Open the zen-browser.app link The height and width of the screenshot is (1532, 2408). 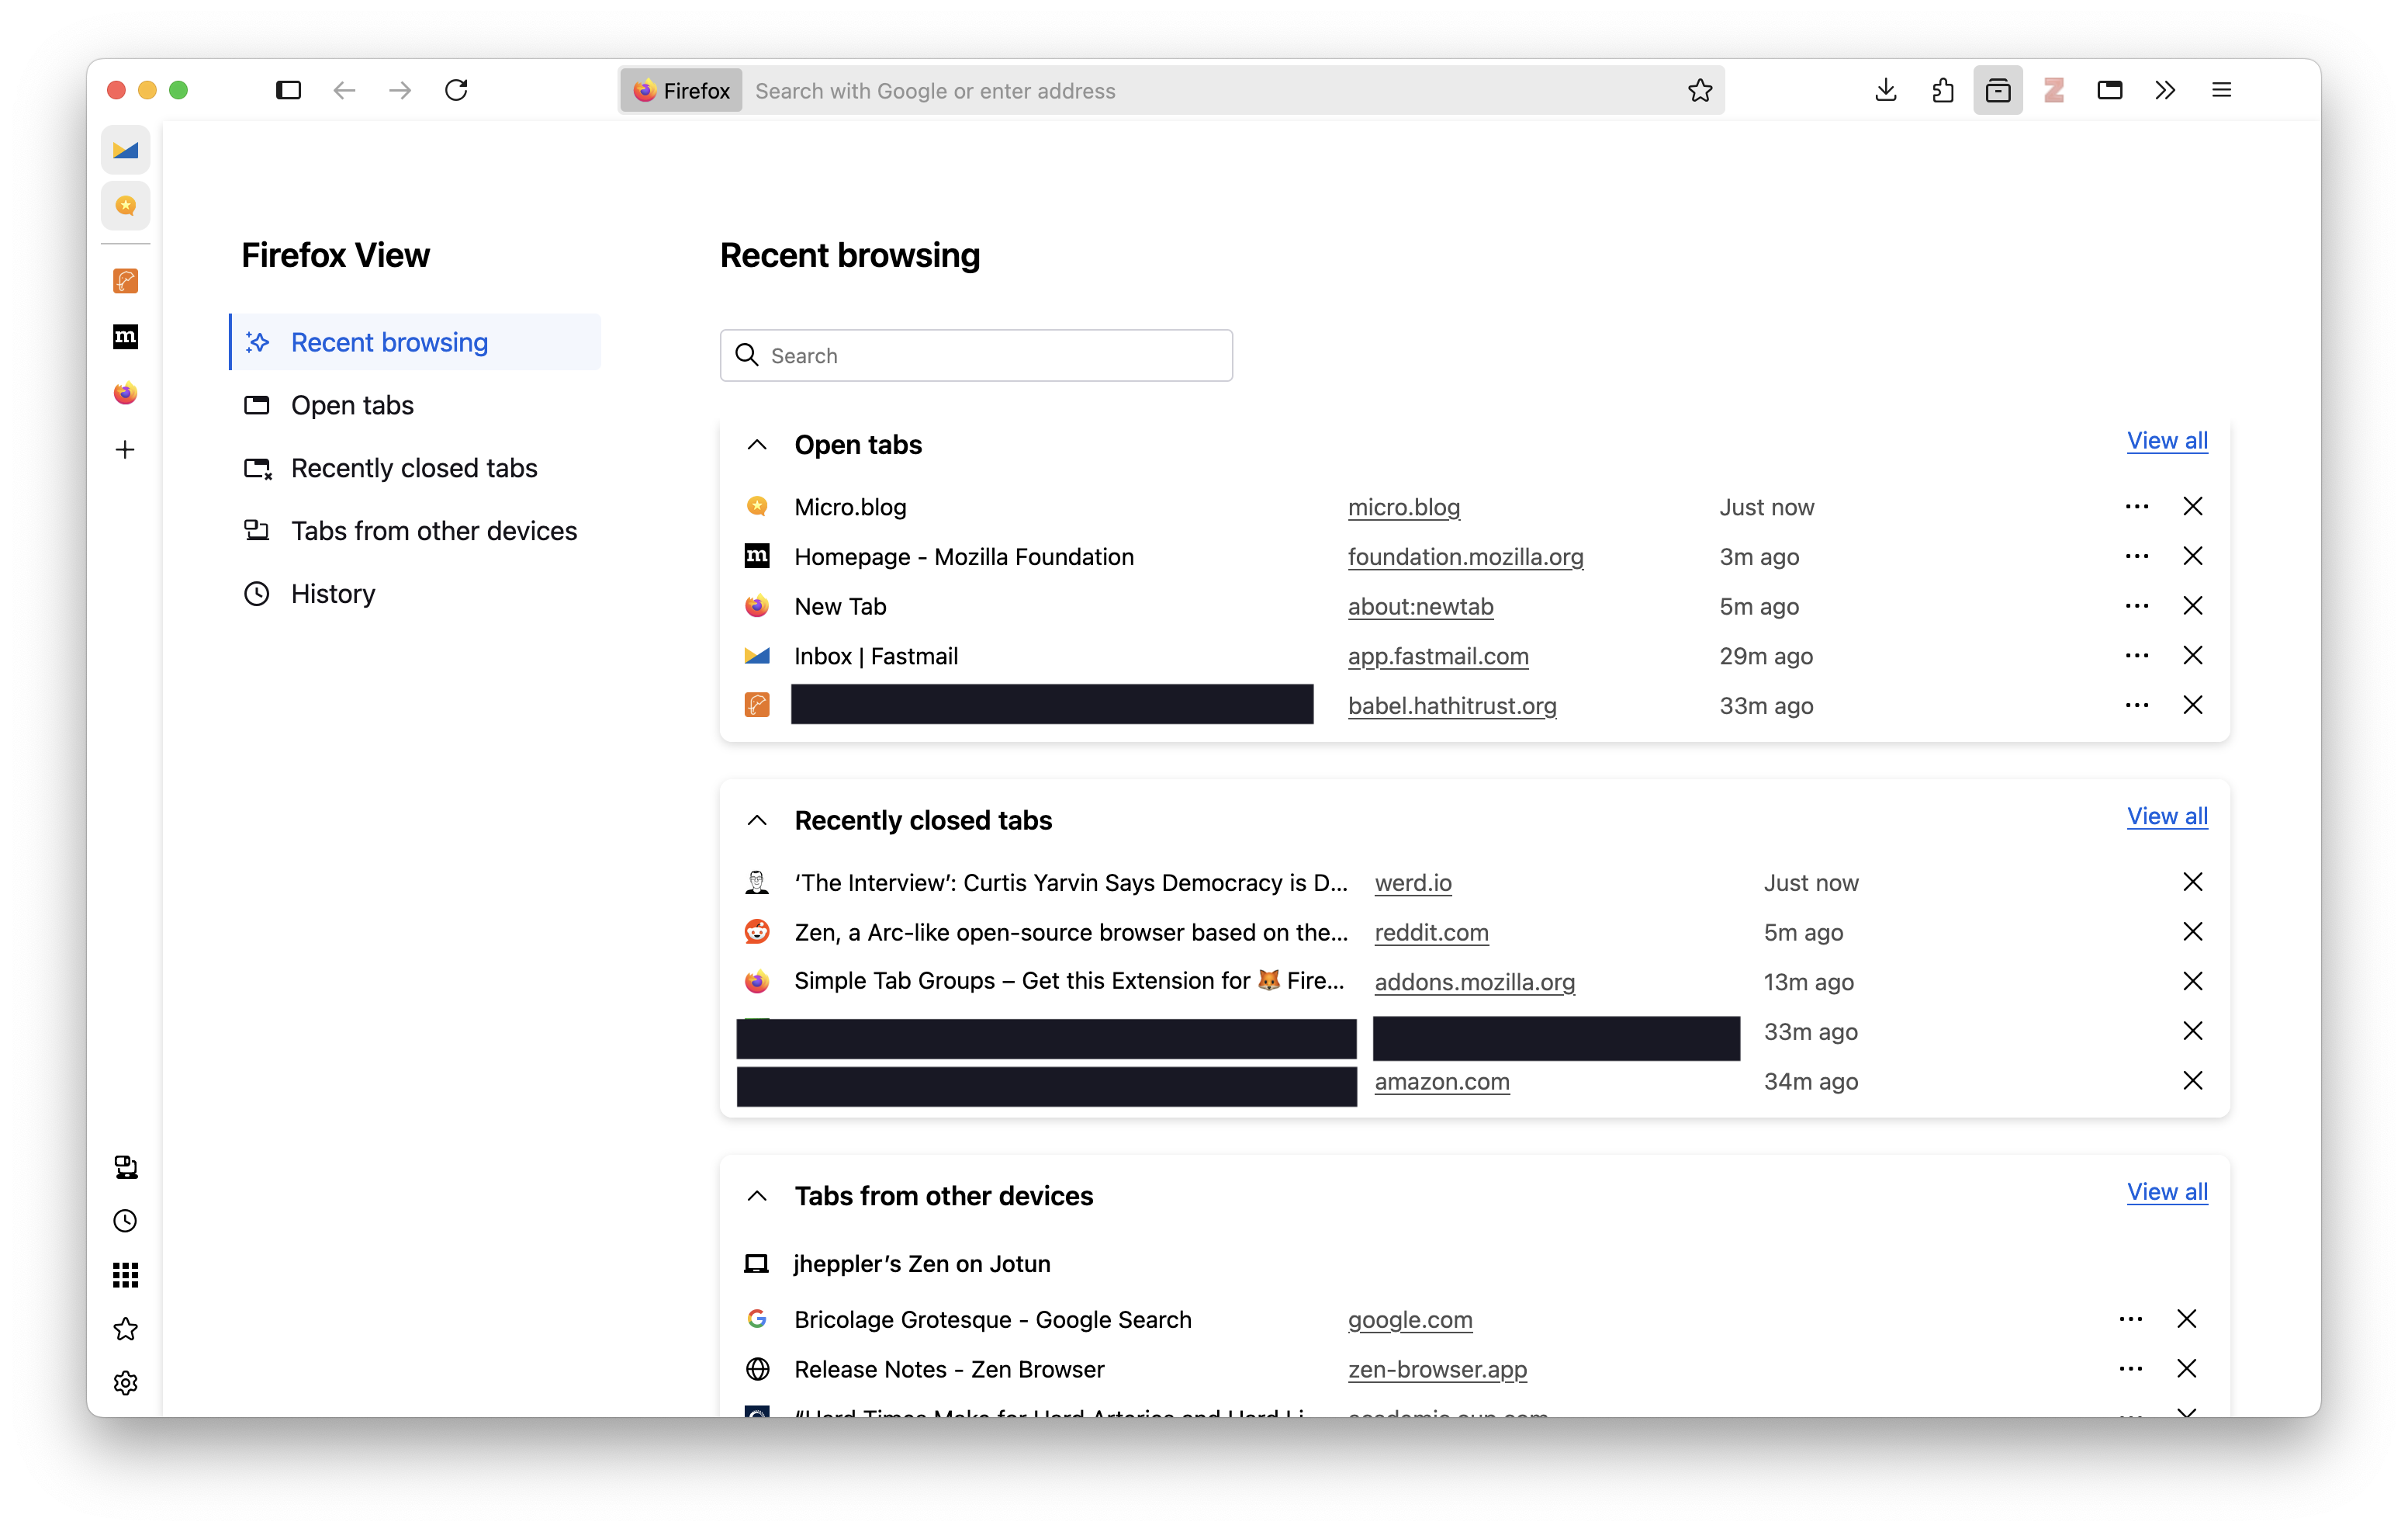[x=1437, y=1370]
